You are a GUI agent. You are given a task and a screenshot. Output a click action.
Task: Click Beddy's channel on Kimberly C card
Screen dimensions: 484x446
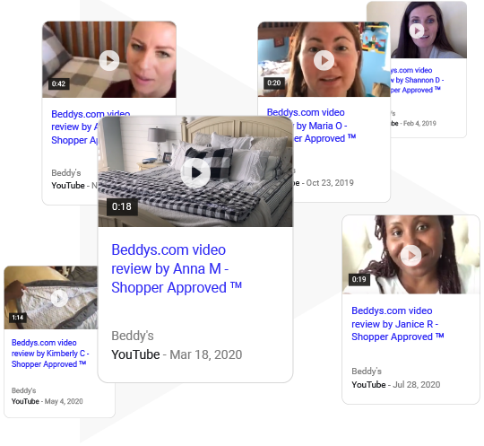[24, 390]
